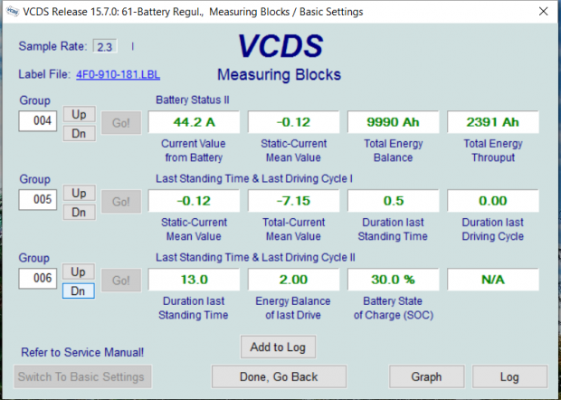Click the Total-Current Mean Value label

[x=293, y=229]
